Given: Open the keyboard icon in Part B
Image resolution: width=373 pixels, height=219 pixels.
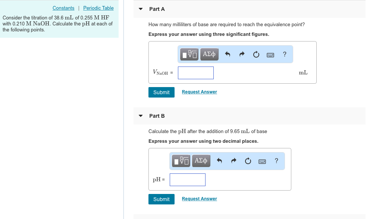Looking at the screenshot, I should tap(262, 161).
